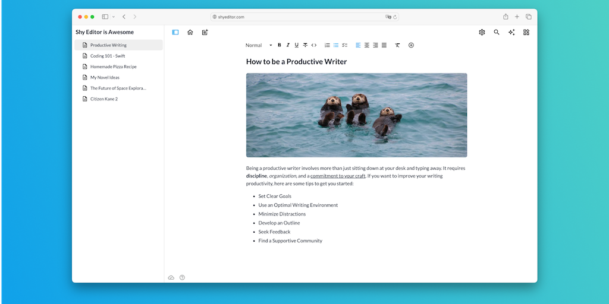
Task: Insert inline code formatting
Action: tap(314, 45)
